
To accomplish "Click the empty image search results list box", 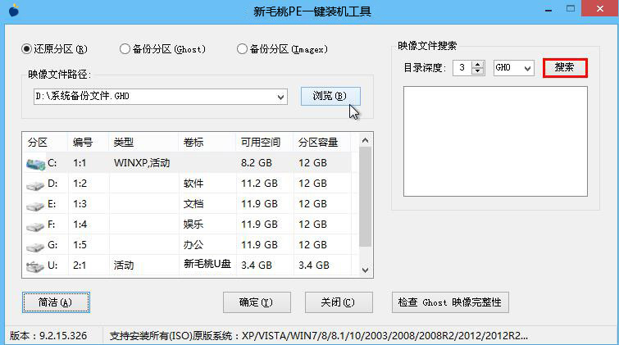I will click(x=495, y=141).
